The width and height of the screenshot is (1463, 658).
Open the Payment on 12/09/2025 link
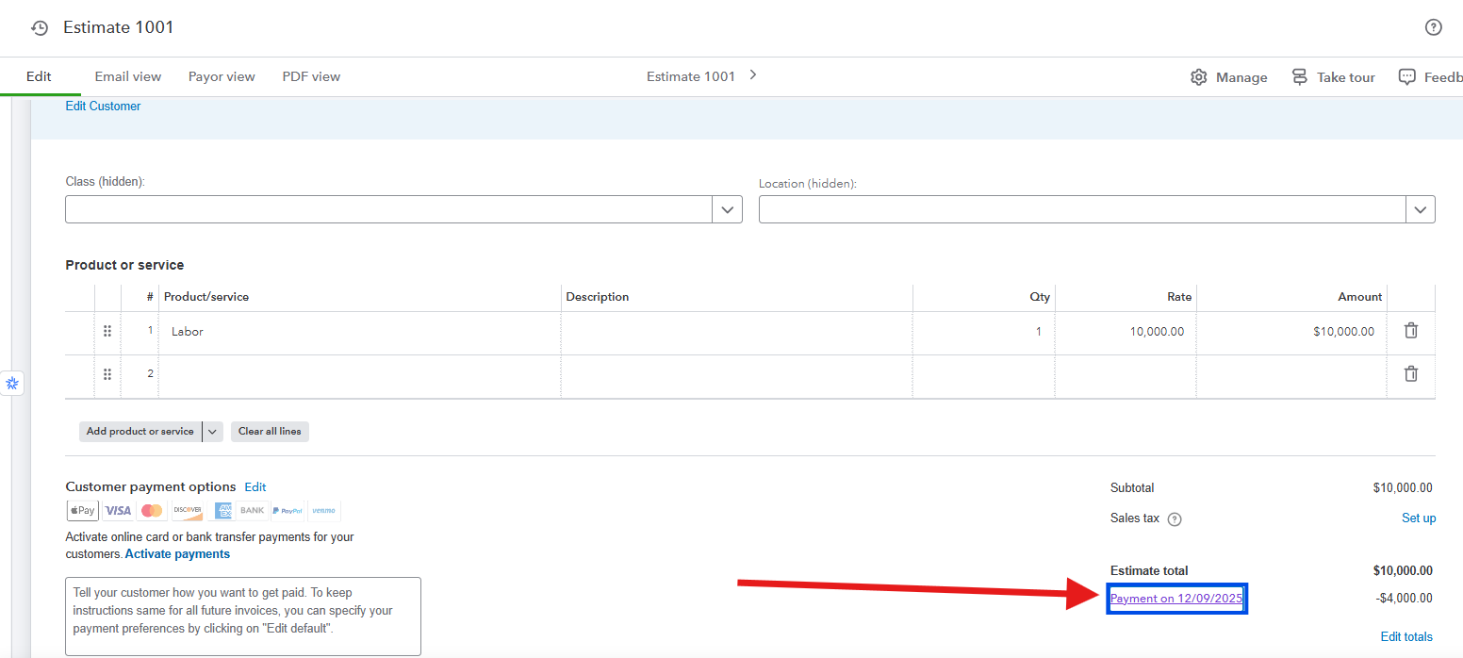pyautogui.click(x=1176, y=599)
